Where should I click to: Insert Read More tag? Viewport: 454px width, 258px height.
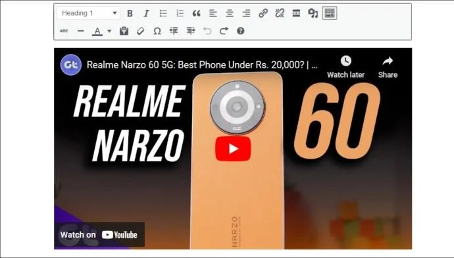(296, 13)
